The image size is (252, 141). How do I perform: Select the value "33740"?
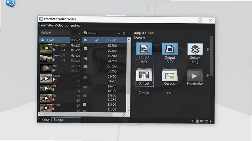click(112, 61)
